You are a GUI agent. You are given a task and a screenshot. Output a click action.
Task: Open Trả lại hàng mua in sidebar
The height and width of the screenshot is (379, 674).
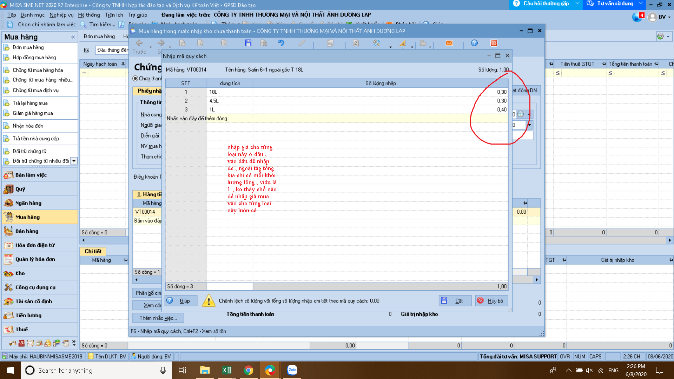click(30, 103)
